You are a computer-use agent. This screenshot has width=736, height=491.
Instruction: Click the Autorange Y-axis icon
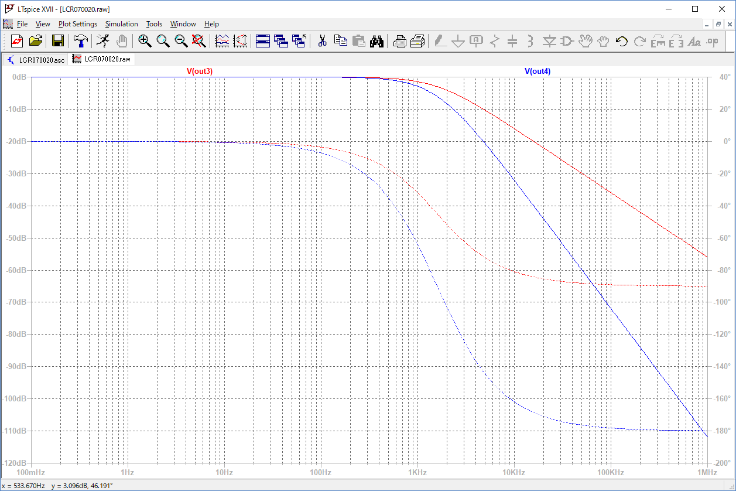(240, 41)
